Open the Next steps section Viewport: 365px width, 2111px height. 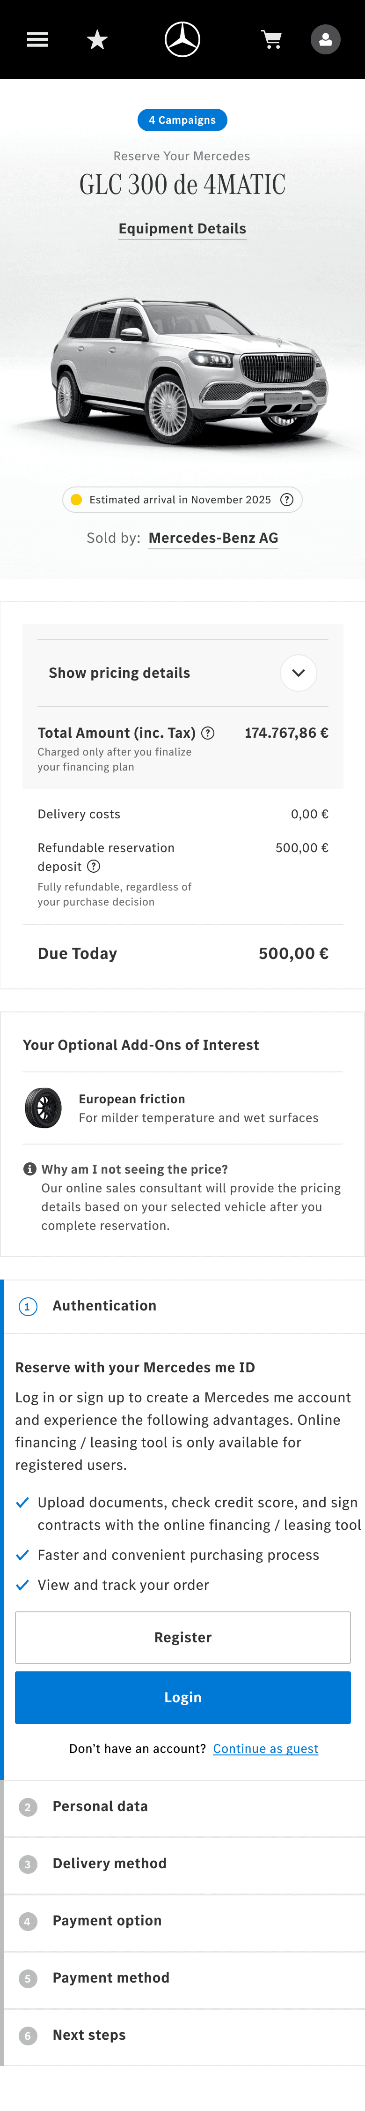(x=88, y=2036)
